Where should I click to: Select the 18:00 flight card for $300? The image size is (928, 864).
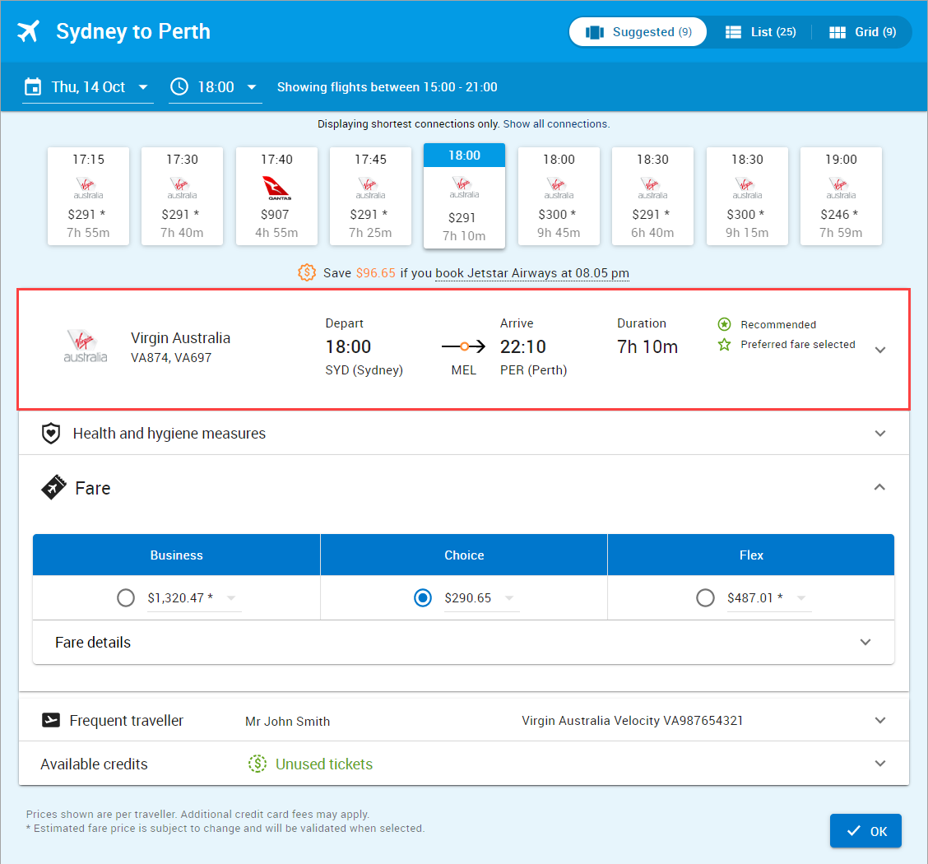[559, 196]
